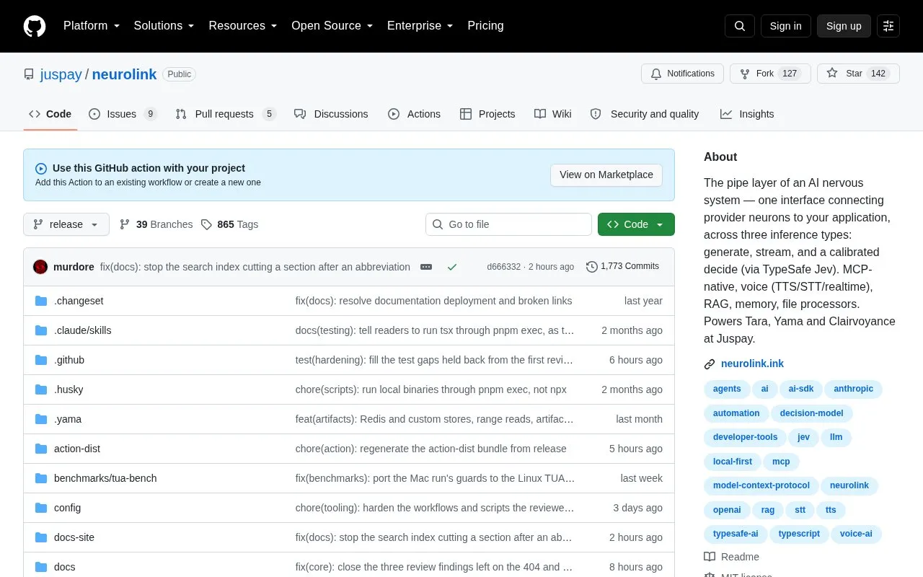Open the .github folder
This screenshot has height=577, width=923.
pyautogui.click(x=69, y=360)
